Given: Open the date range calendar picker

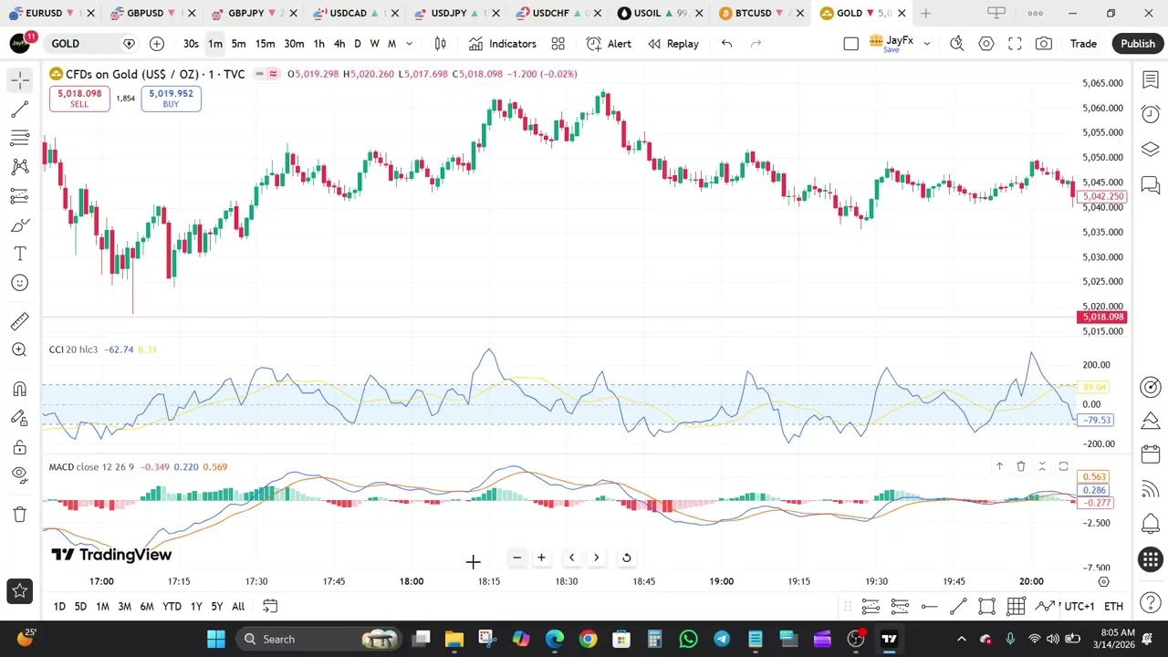Looking at the screenshot, I should pos(270,606).
